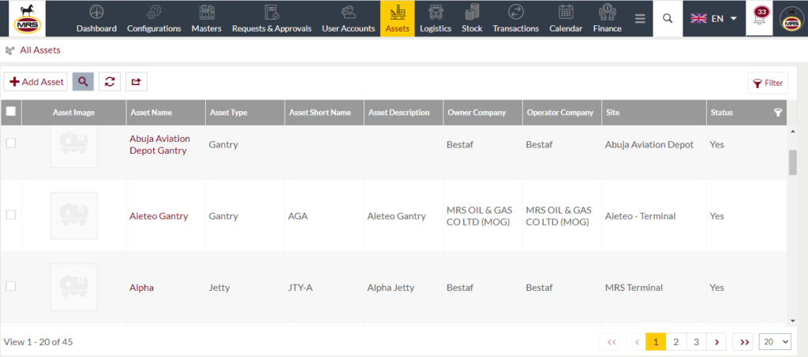Go to next page with right chevron
808x357 pixels.
coord(716,341)
